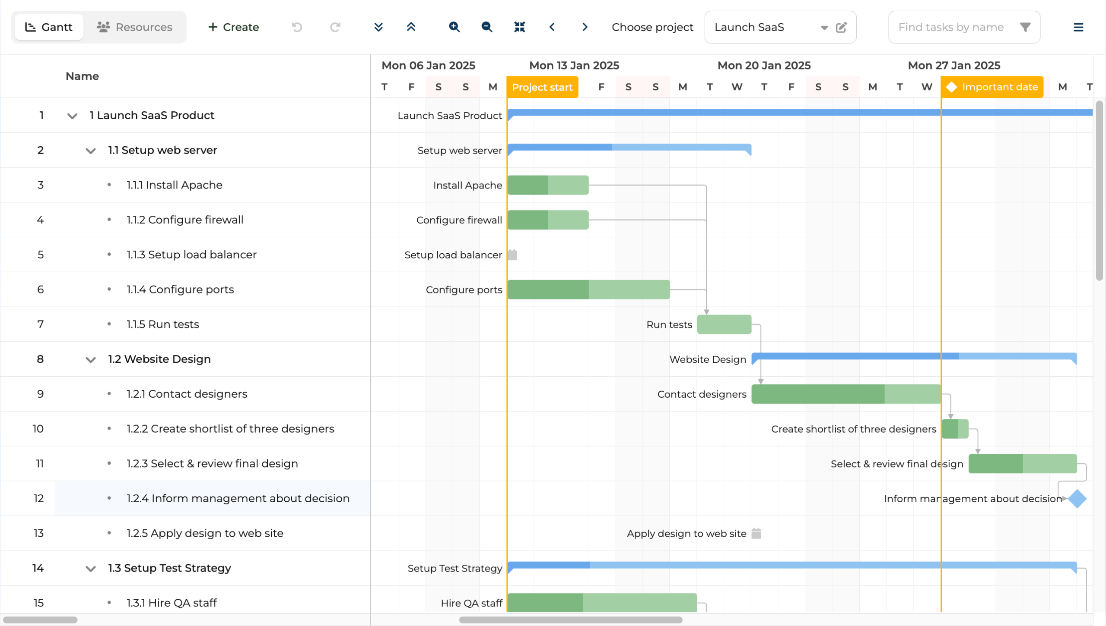
Task: Select row 1.2.3 Select & review final design
Action: pos(185,464)
